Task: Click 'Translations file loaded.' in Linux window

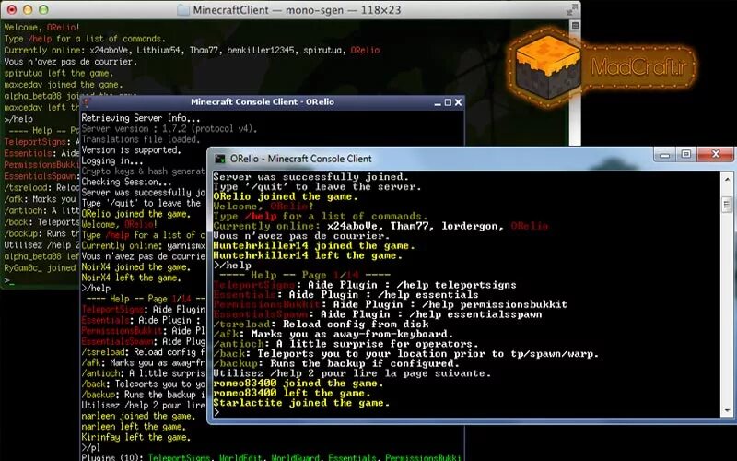Action: click(141, 139)
